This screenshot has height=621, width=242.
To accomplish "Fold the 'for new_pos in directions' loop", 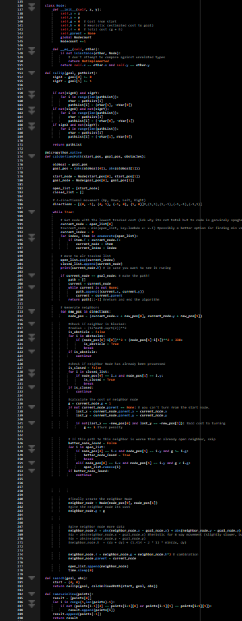I will 32,311.
